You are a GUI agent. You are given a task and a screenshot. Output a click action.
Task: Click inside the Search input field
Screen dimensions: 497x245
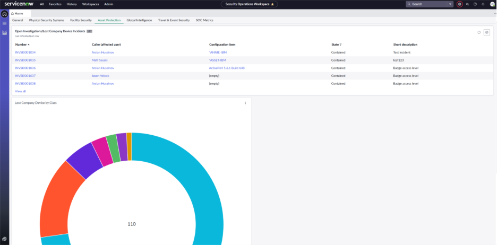pos(429,4)
